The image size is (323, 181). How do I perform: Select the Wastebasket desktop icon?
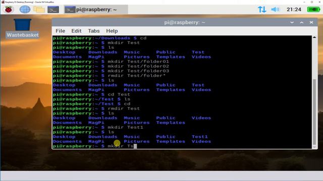(22, 28)
